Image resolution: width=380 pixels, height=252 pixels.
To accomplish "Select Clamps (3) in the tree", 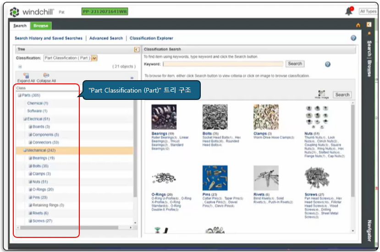I will pyautogui.click(x=42, y=174).
